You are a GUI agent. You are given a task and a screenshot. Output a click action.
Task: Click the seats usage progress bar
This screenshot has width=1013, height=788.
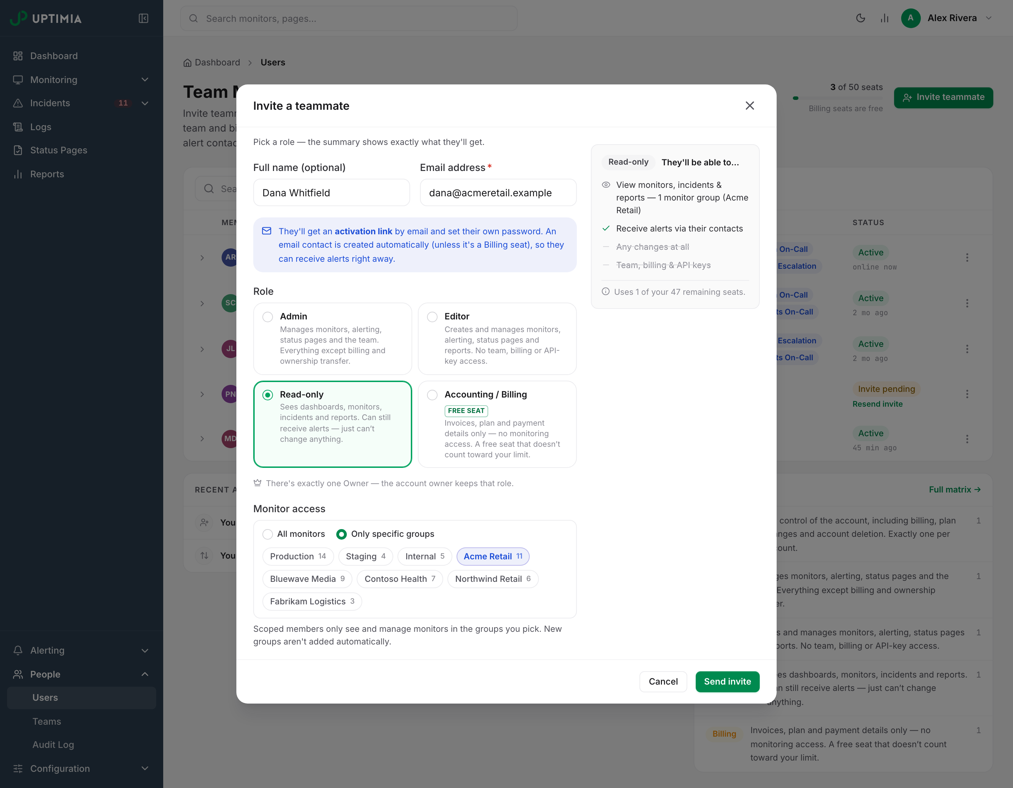(x=838, y=98)
